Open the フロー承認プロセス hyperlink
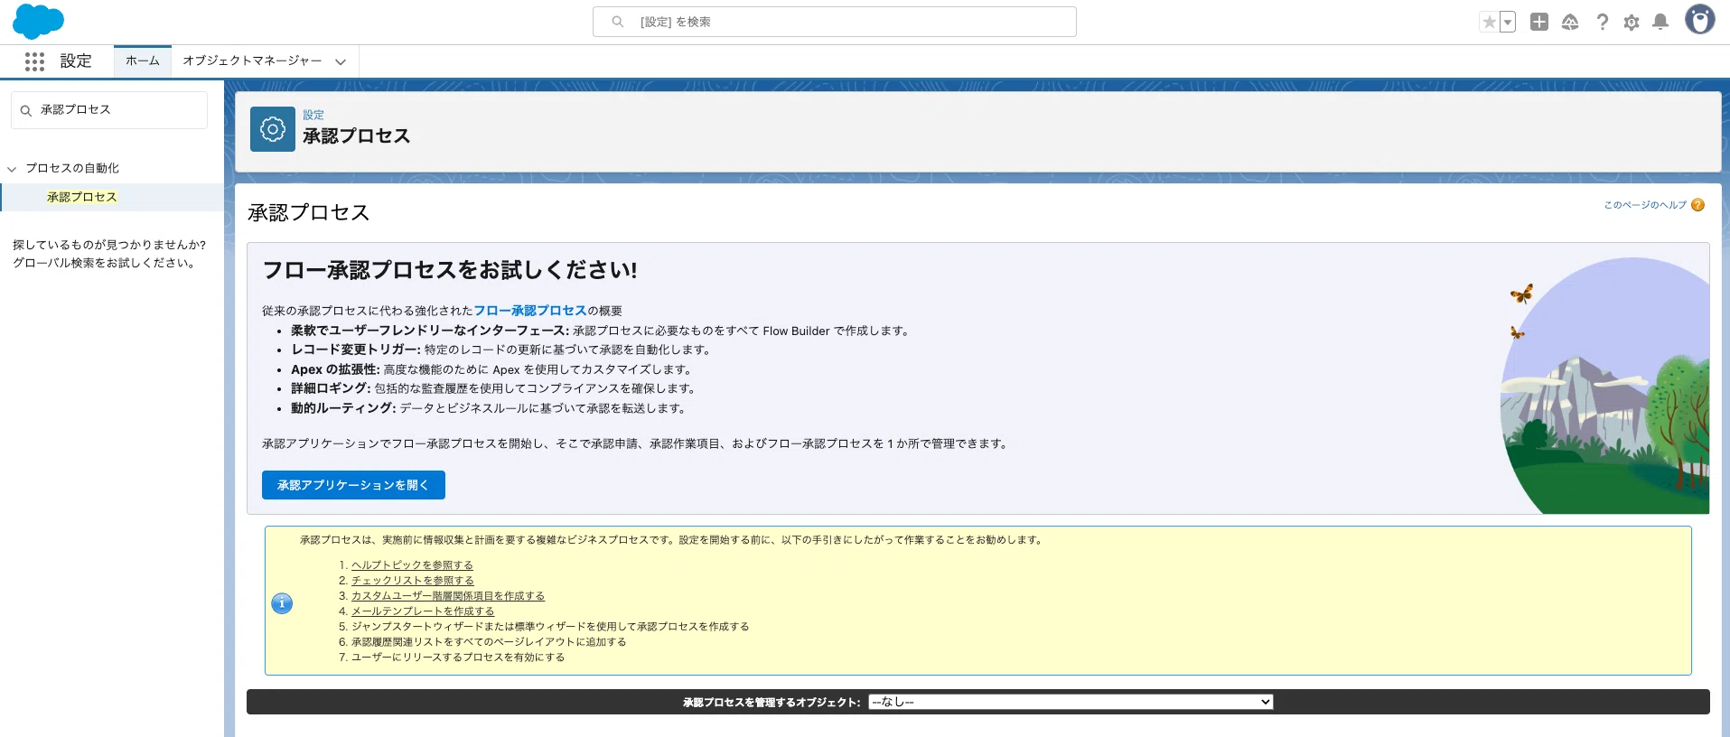Image resolution: width=1730 pixels, height=737 pixels. (530, 311)
